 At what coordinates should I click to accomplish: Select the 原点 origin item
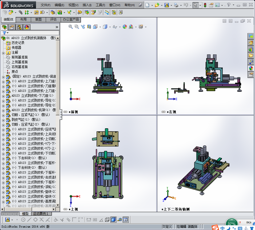15,72
